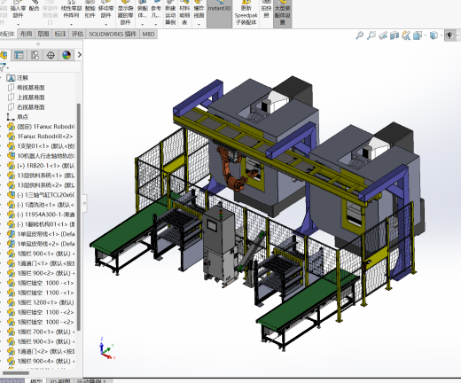Click the Zoom to Area icon
461x383 pixels.
click(x=371, y=35)
